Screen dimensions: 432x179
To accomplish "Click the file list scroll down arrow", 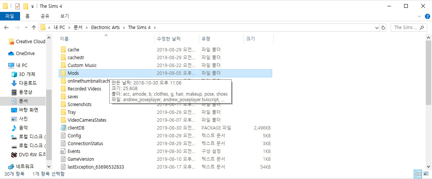I will pos(428,167).
